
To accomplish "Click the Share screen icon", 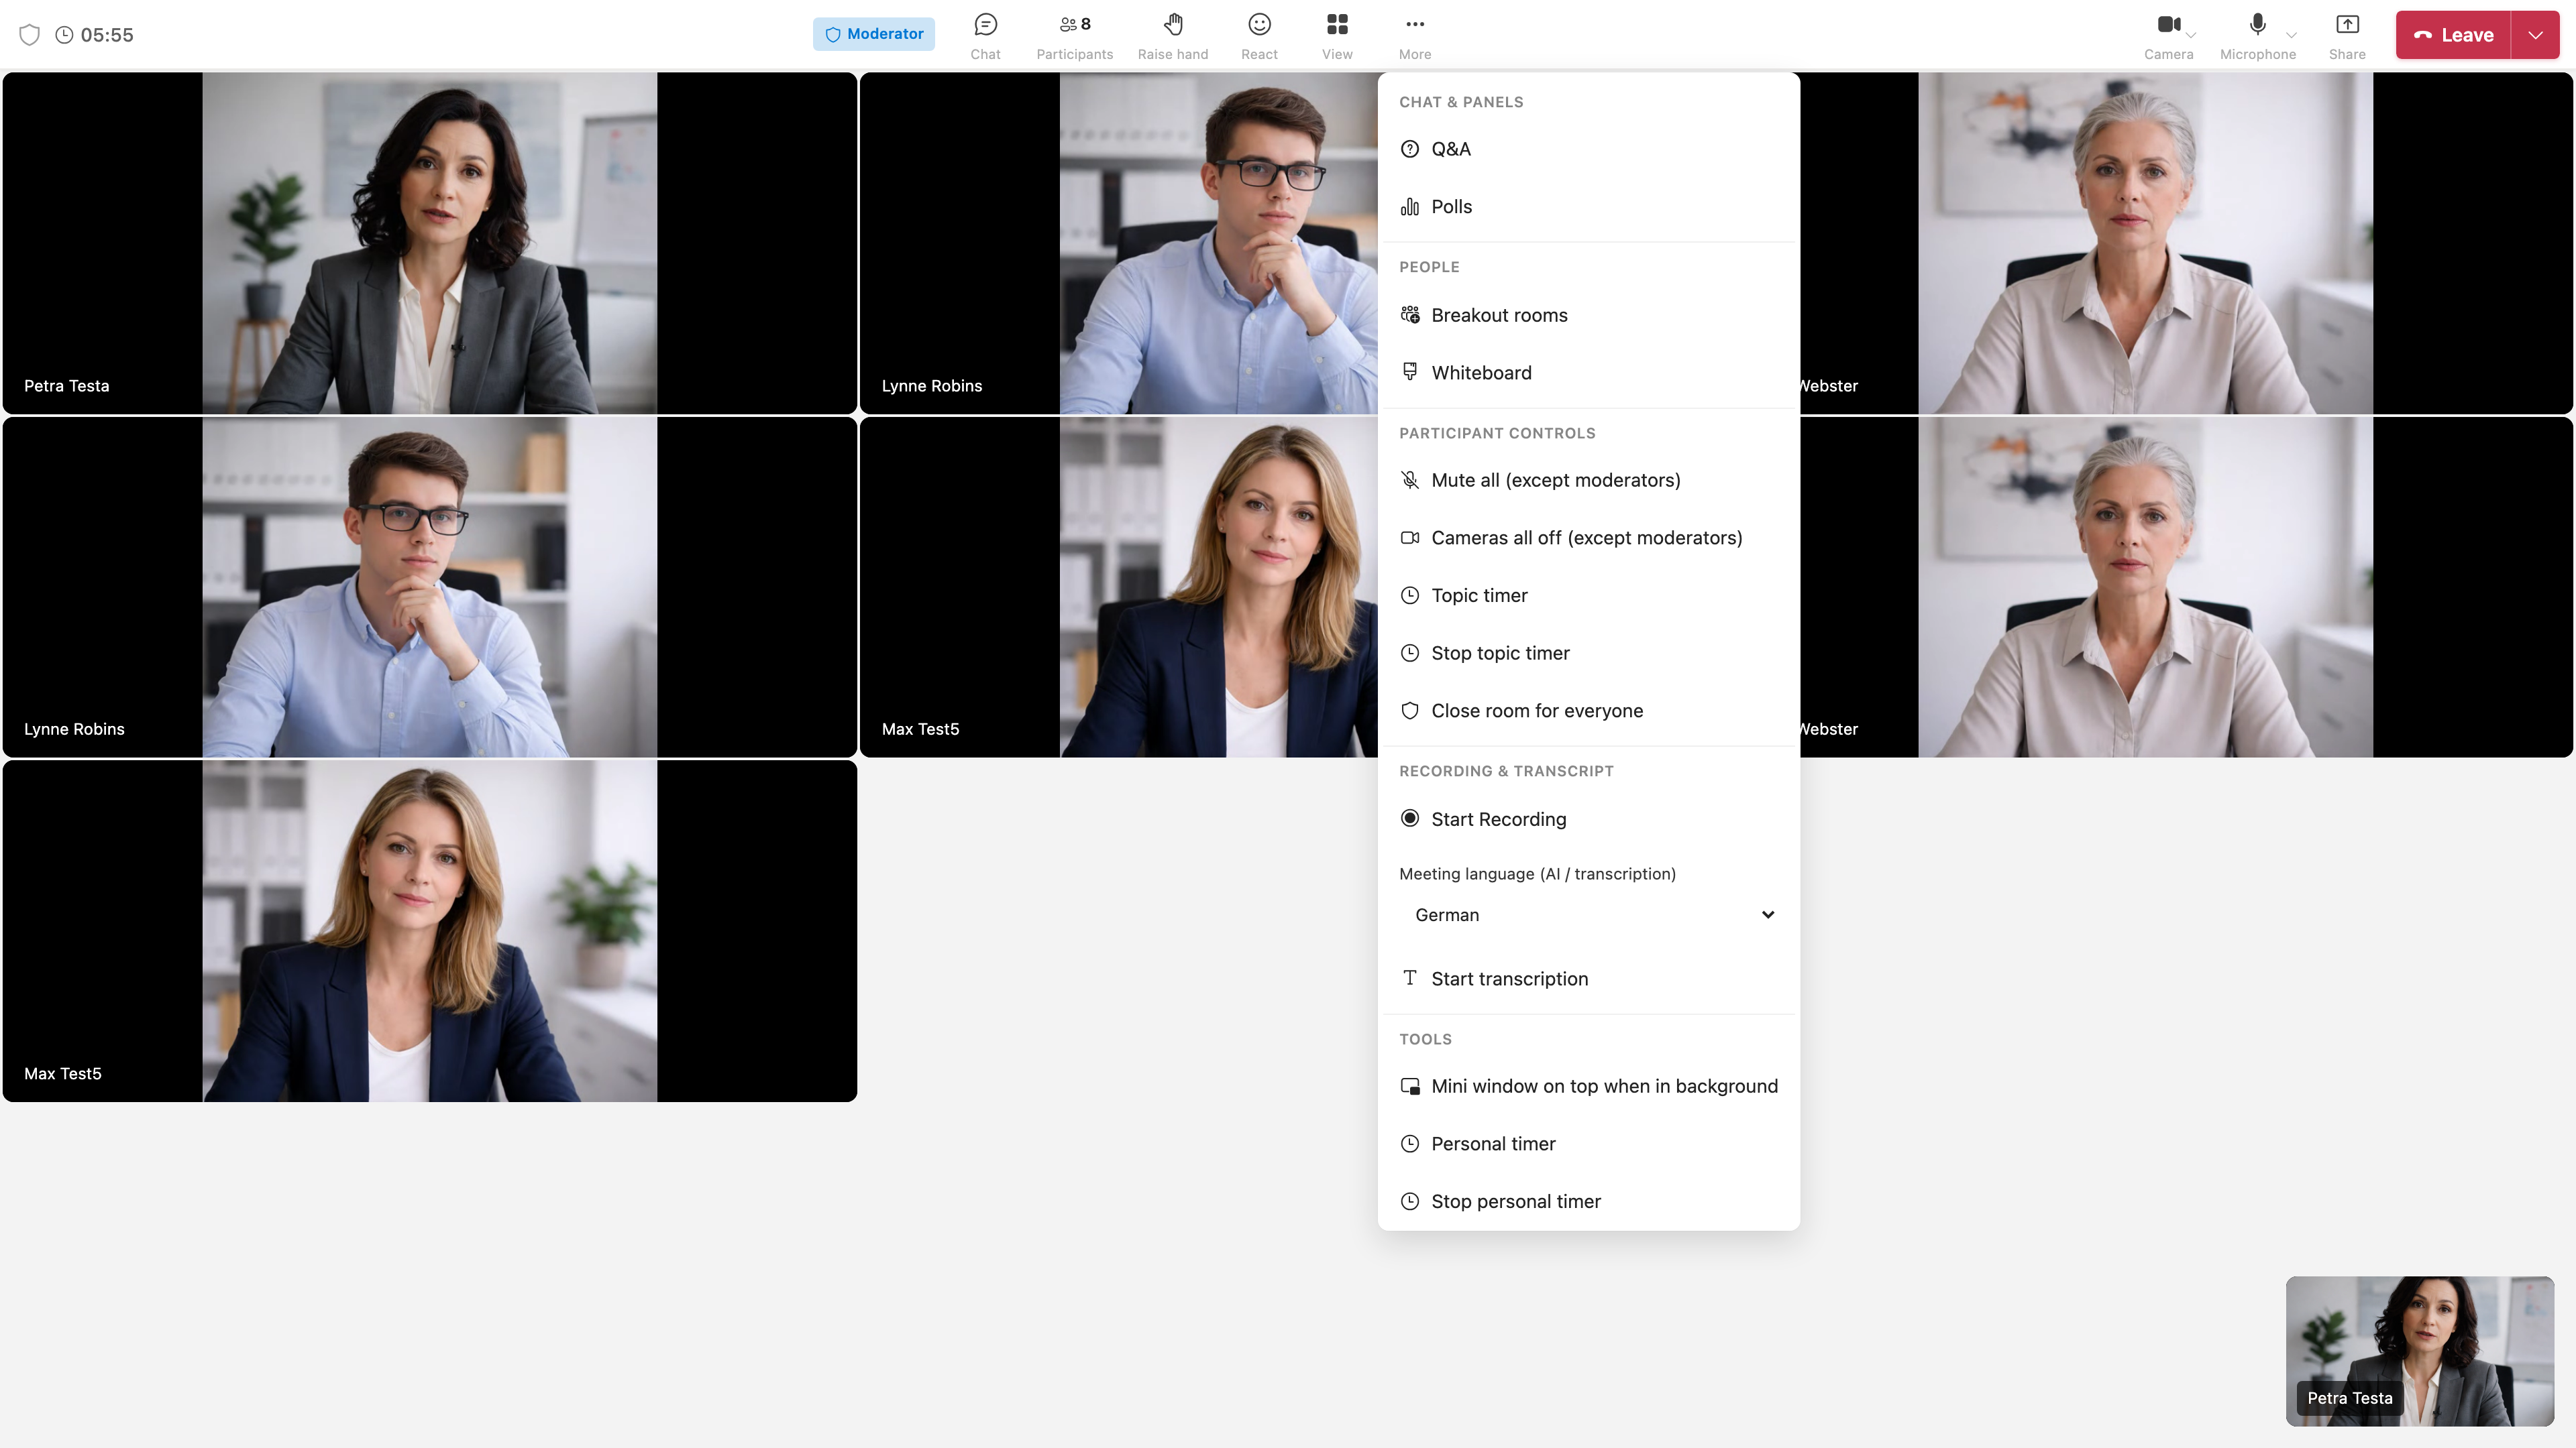I will (x=2347, y=24).
